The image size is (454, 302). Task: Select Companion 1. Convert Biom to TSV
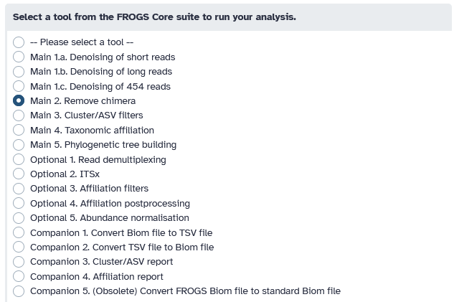pyautogui.click(x=19, y=232)
